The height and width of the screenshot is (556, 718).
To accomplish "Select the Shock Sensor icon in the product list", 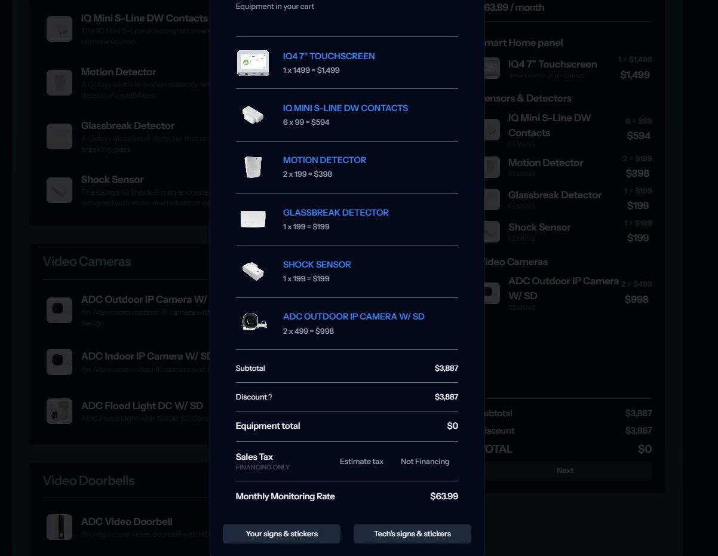I will point(60,190).
